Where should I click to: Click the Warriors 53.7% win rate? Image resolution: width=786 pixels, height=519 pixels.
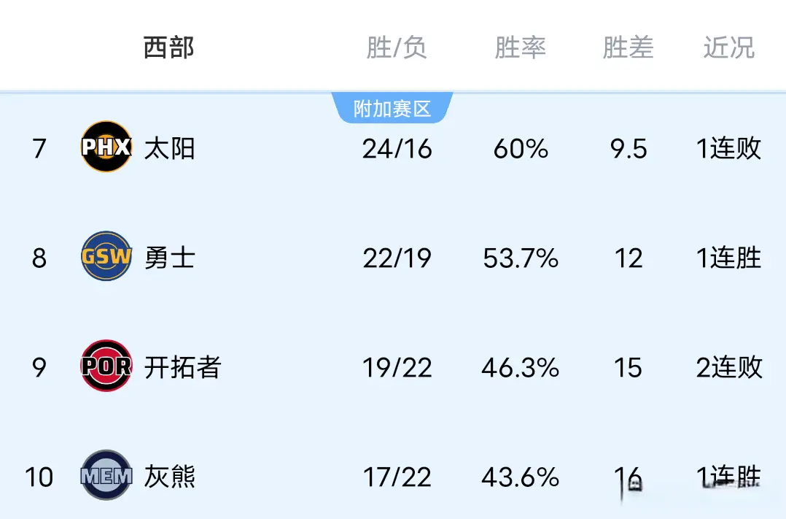pos(520,258)
